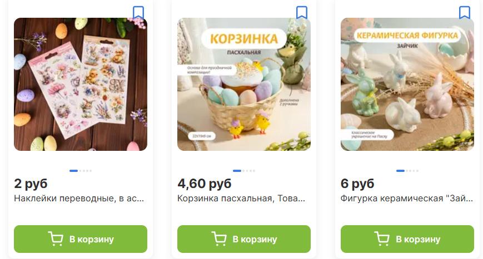This screenshot has width=483, height=259.
Task: Click the cart icon under the stickers product
Action: [56, 238]
